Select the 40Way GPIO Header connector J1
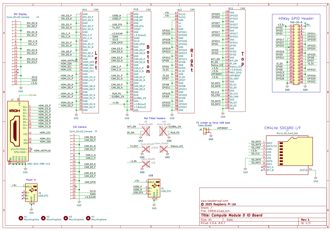 [296, 53]
